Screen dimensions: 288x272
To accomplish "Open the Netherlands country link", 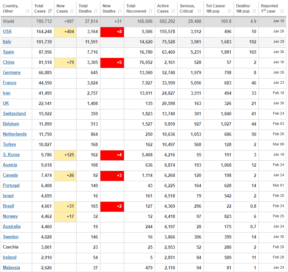I will tap(15, 134).
